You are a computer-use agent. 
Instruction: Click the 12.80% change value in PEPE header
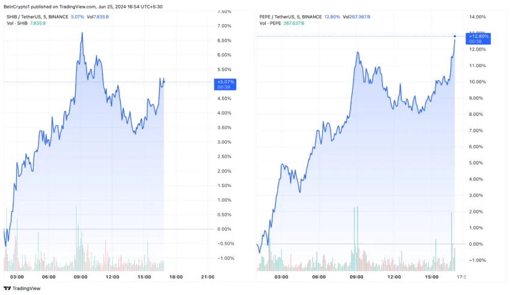click(x=333, y=17)
